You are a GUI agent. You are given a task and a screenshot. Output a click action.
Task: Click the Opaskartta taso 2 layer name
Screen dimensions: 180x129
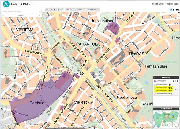163,91
